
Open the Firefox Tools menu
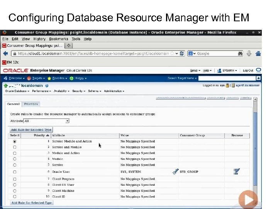(x=76, y=39)
